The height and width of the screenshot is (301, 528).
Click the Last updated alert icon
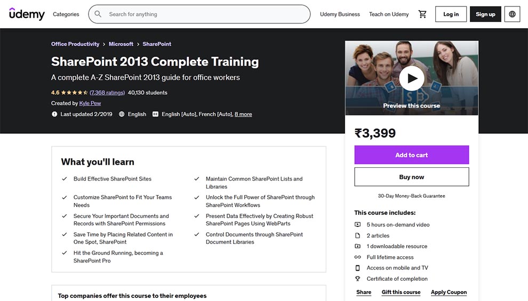point(54,115)
